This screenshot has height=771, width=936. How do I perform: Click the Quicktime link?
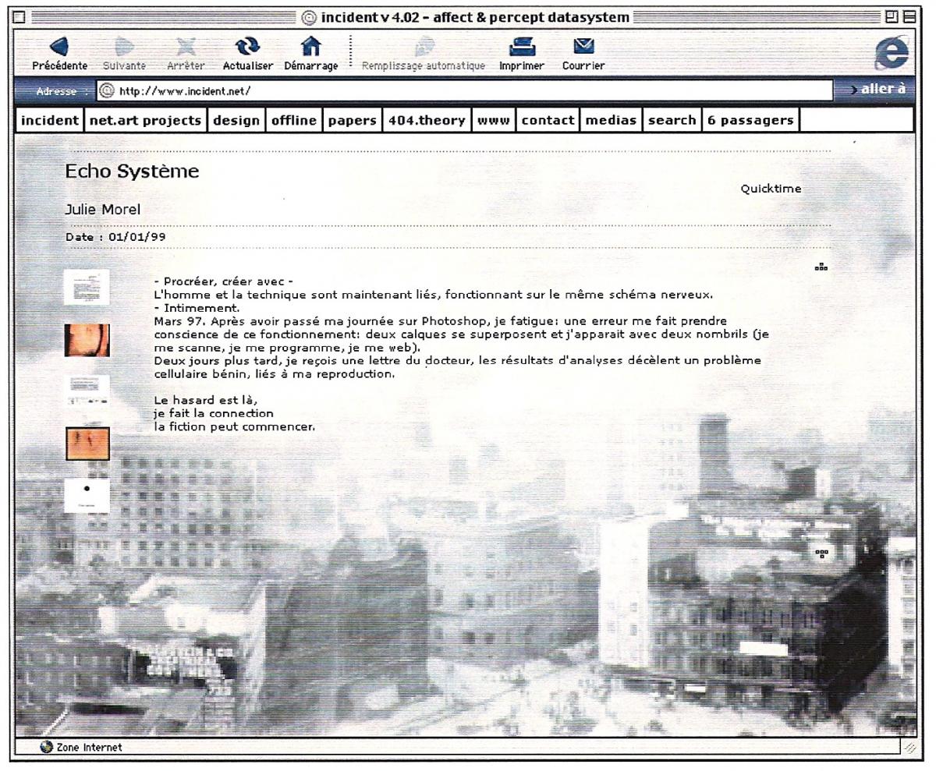tap(771, 189)
